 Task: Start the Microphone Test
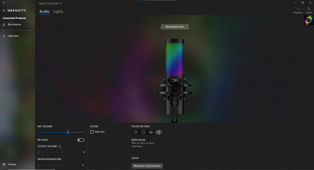pyautogui.click(x=174, y=27)
